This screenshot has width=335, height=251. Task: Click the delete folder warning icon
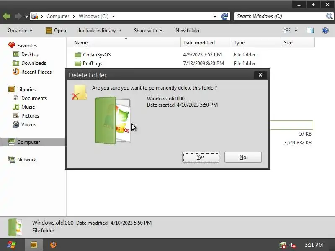click(x=79, y=92)
